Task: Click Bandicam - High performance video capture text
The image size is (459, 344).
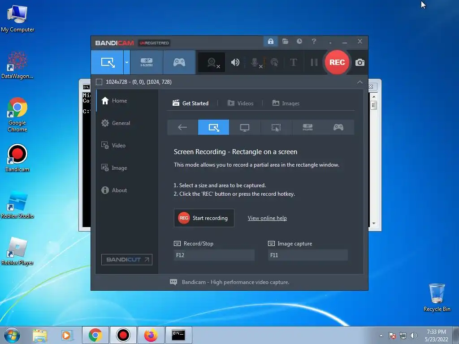Action: [235, 282]
